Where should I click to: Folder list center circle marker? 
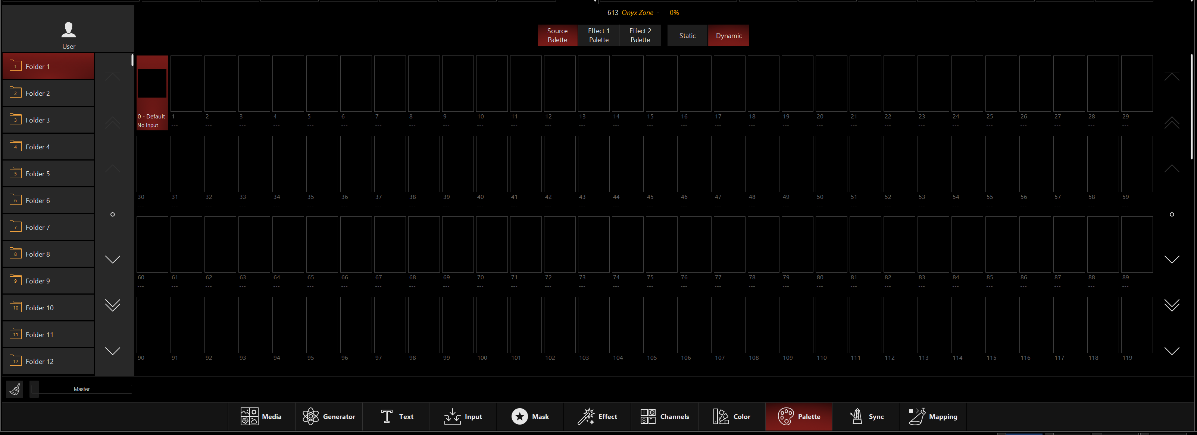point(112,214)
